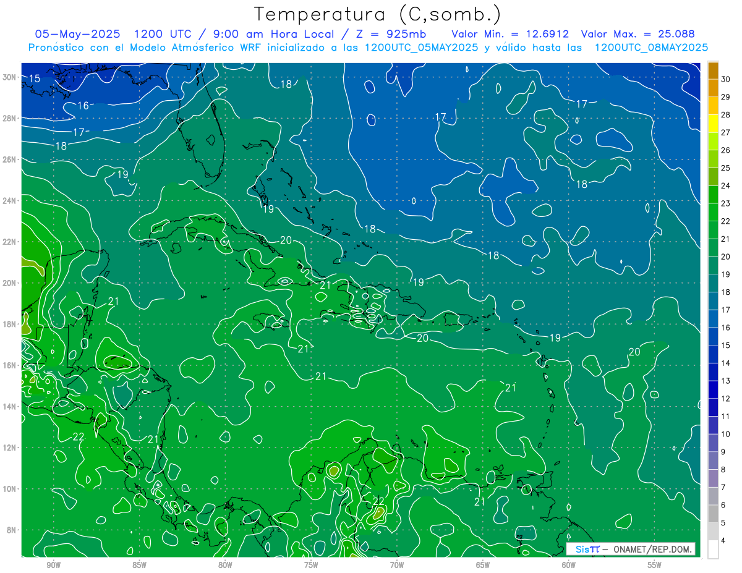Click the 'Valor Min. = 12.6912' value

click(x=510, y=34)
